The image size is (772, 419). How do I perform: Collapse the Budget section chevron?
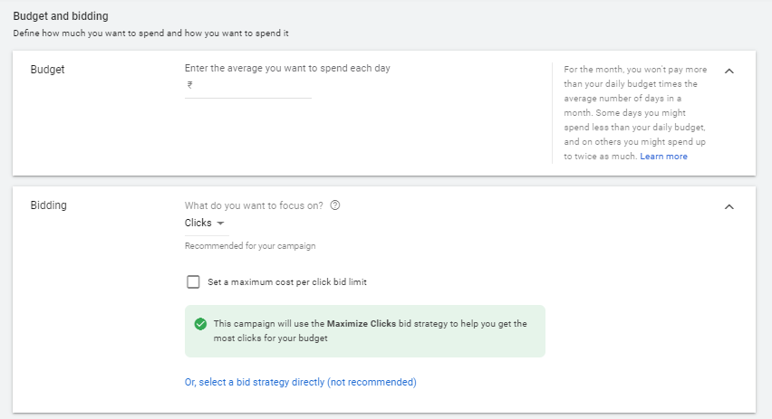[x=729, y=71]
